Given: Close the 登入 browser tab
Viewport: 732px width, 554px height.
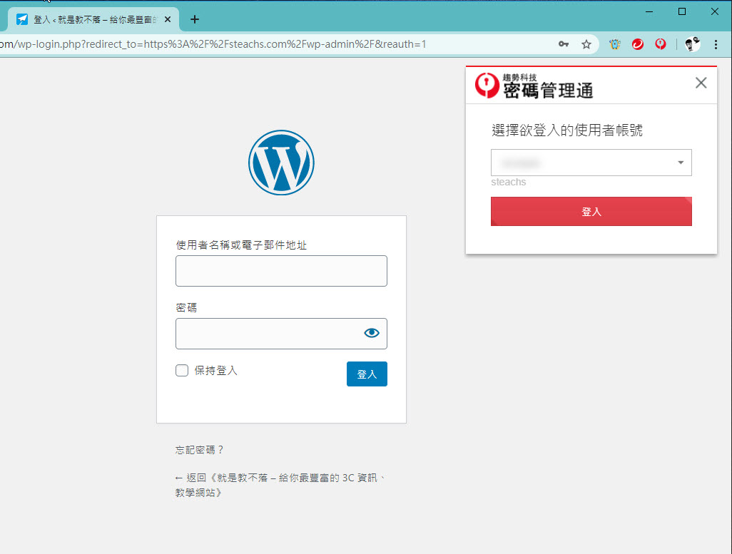Looking at the screenshot, I should coord(168,19).
